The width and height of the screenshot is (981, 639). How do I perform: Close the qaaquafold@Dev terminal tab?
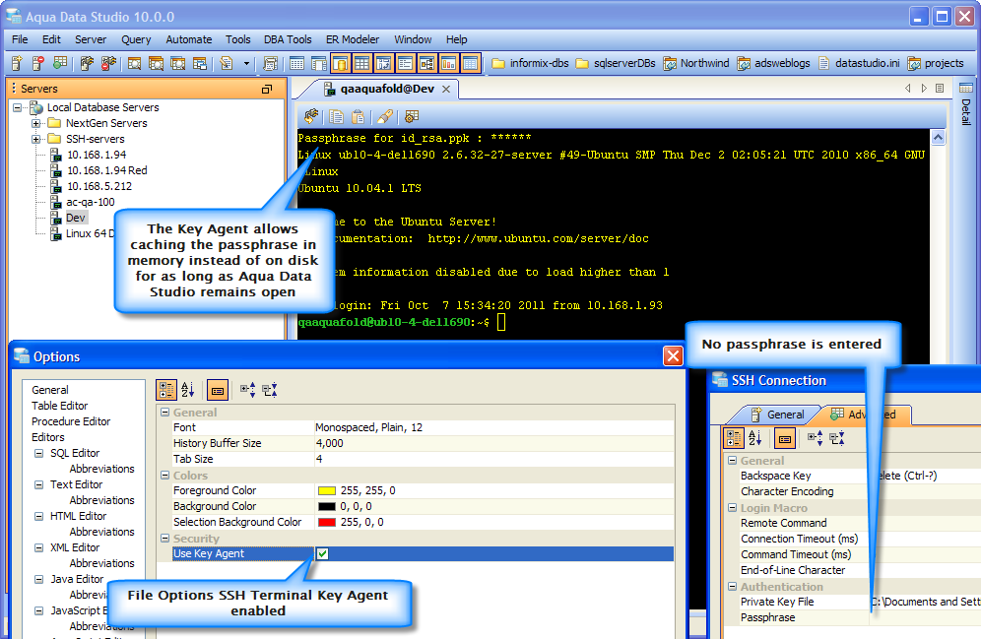pos(446,90)
